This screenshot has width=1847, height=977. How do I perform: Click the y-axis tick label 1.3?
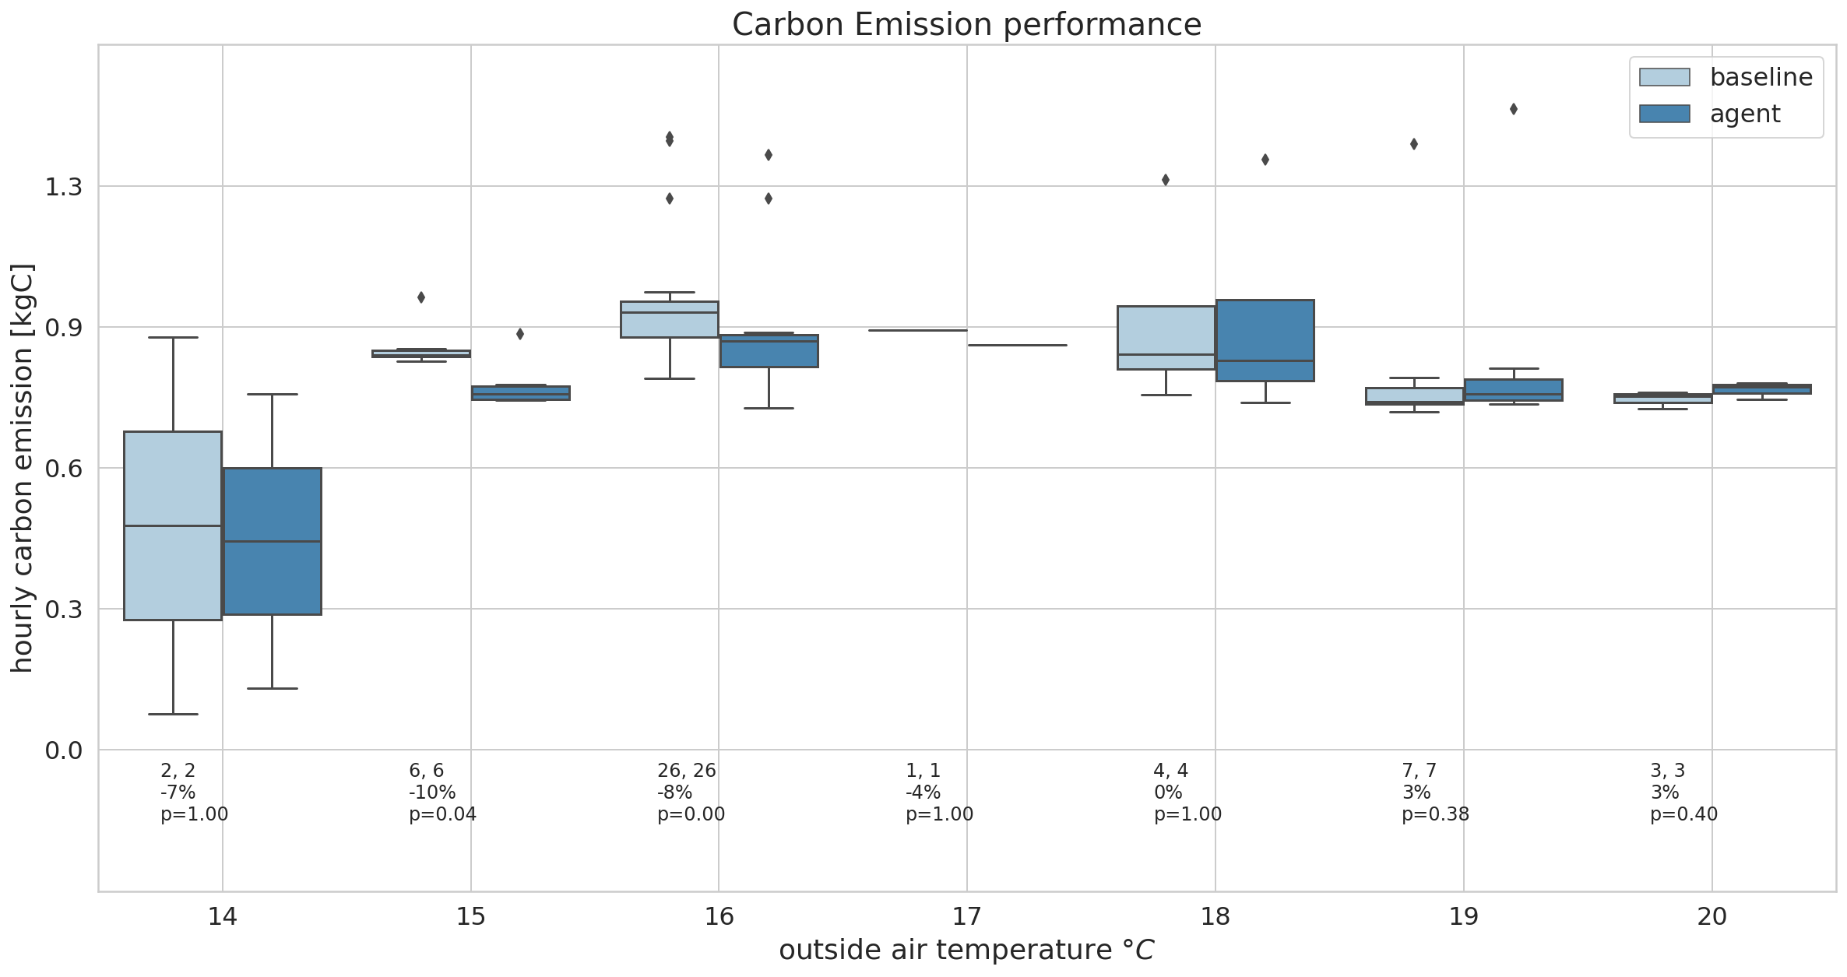(x=62, y=187)
